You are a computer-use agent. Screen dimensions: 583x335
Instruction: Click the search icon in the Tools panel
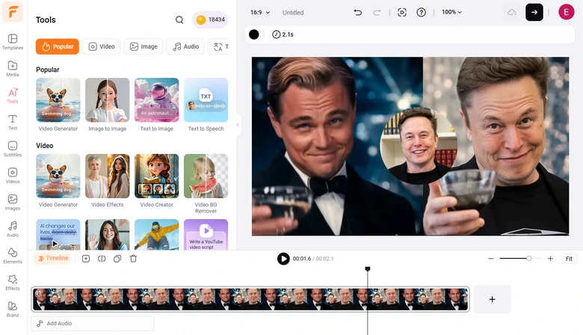[179, 20]
